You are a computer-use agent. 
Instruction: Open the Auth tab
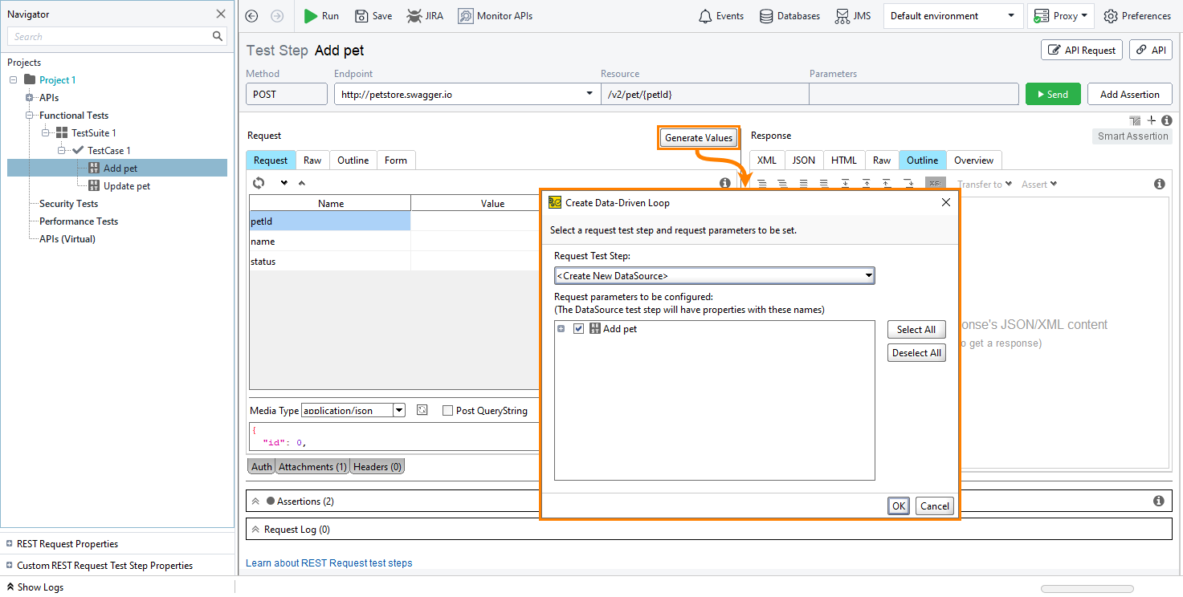[262, 466]
